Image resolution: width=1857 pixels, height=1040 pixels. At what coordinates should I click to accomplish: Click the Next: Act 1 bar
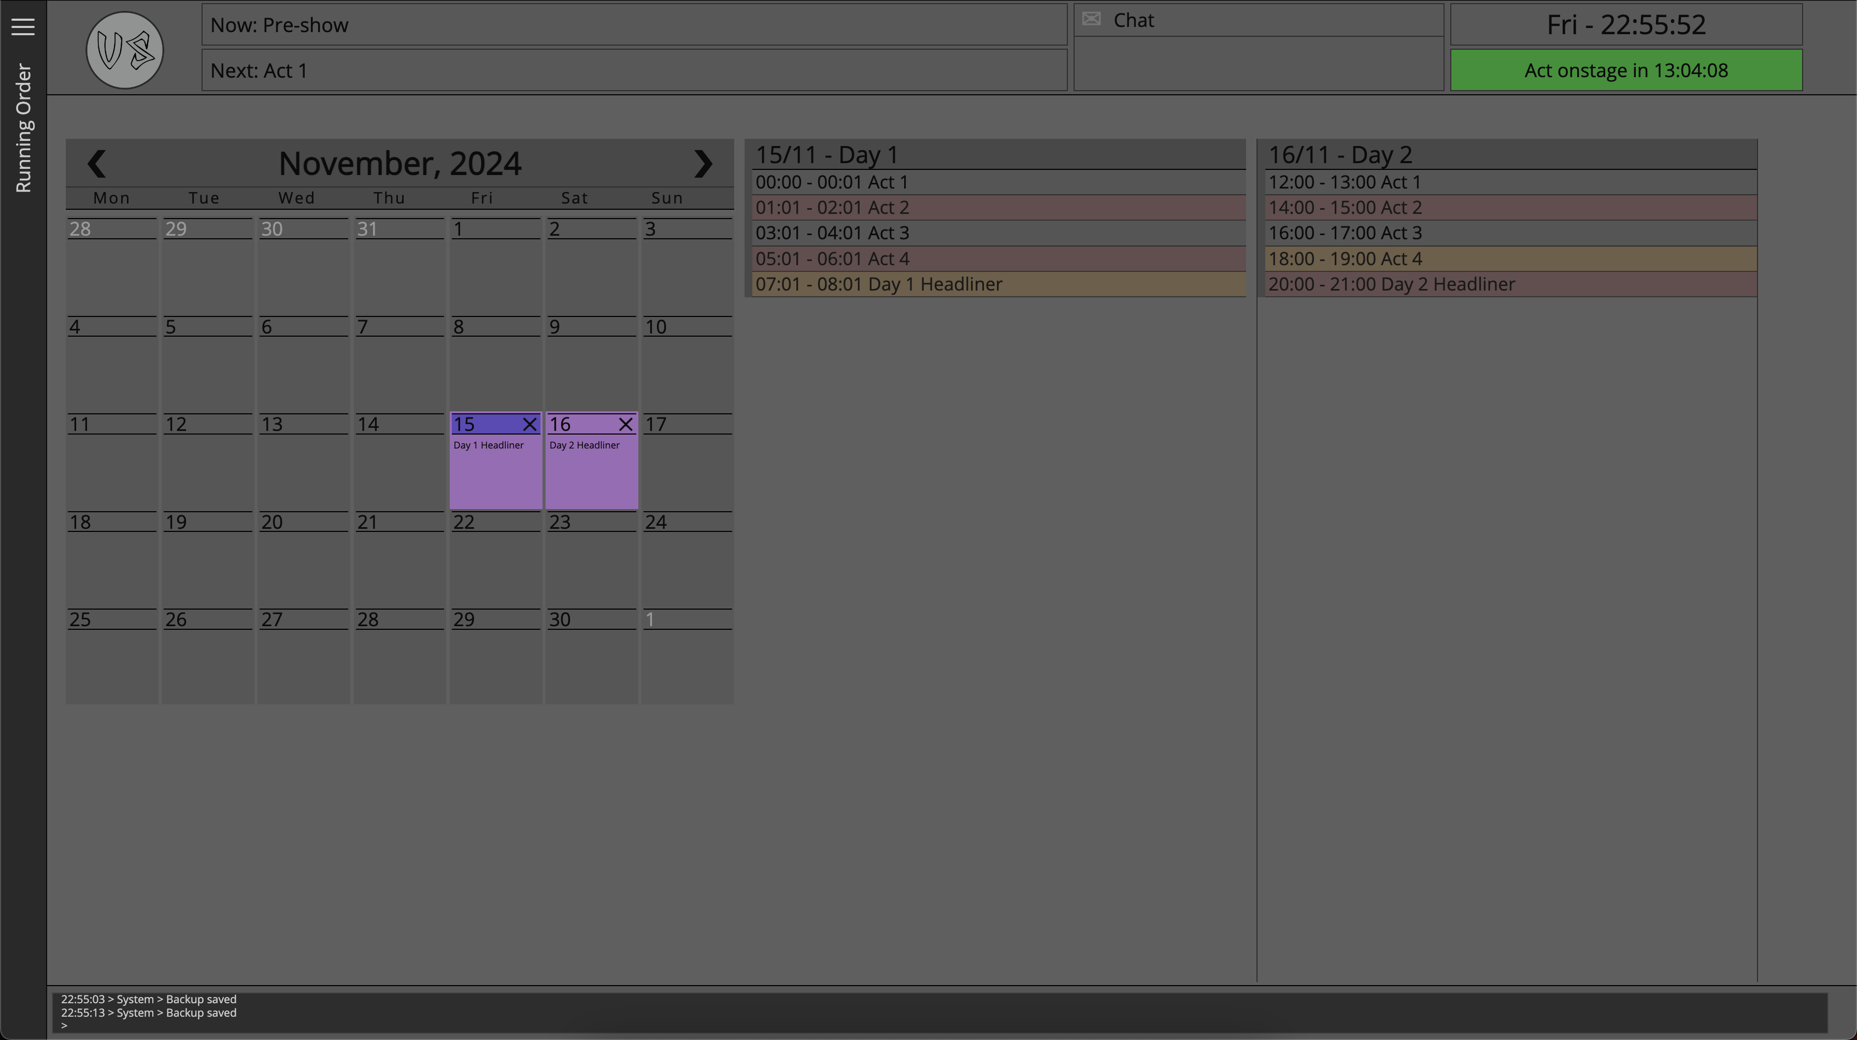634,70
